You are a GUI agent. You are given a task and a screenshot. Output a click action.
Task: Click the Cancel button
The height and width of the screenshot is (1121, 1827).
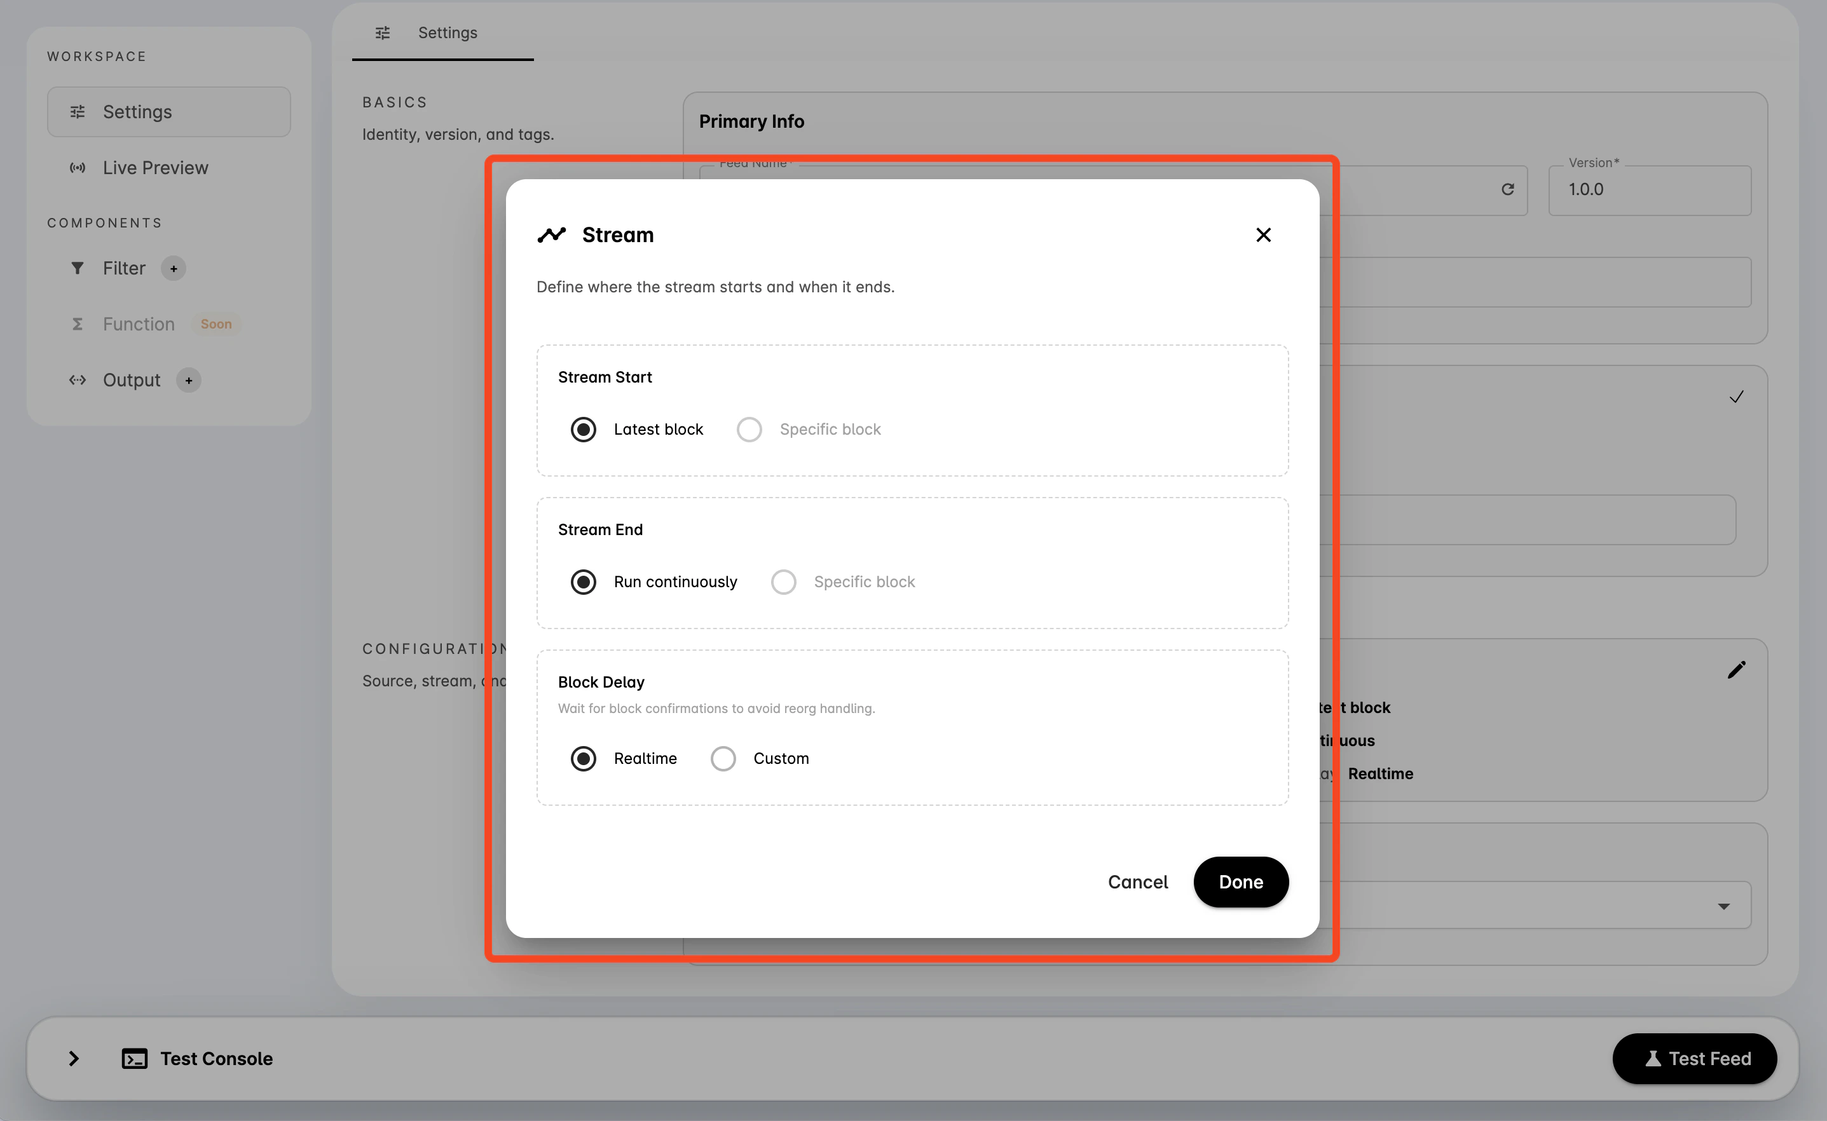click(1137, 882)
